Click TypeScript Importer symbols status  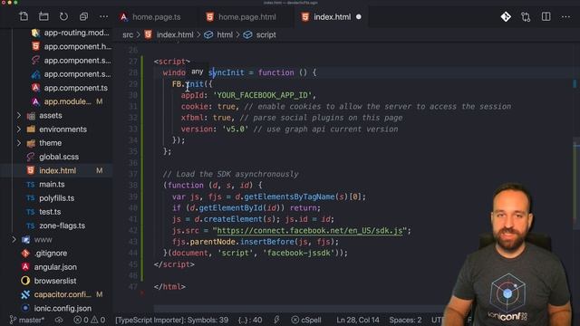[x=171, y=320]
